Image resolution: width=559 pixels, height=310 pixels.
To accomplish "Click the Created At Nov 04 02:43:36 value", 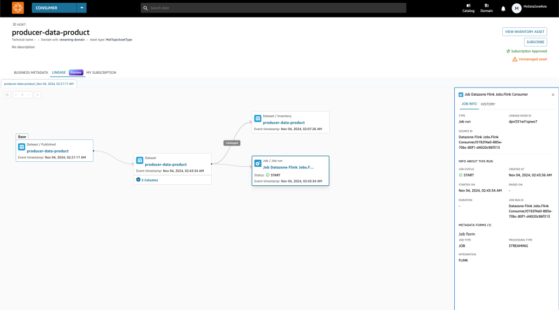I will click(x=530, y=175).
